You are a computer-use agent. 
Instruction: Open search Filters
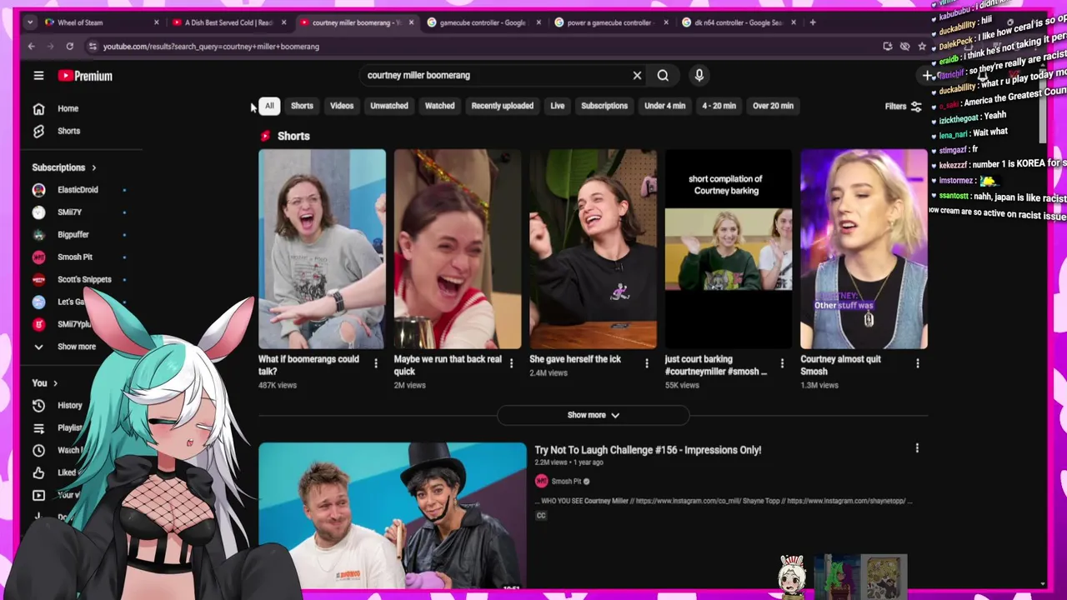pyautogui.click(x=904, y=106)
